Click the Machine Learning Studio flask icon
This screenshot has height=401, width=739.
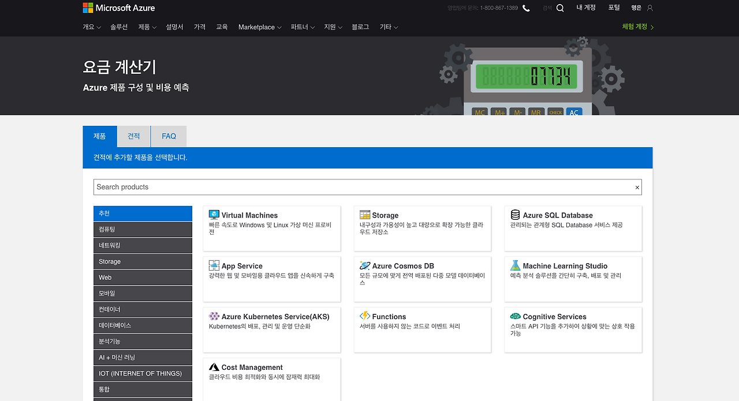516,265
